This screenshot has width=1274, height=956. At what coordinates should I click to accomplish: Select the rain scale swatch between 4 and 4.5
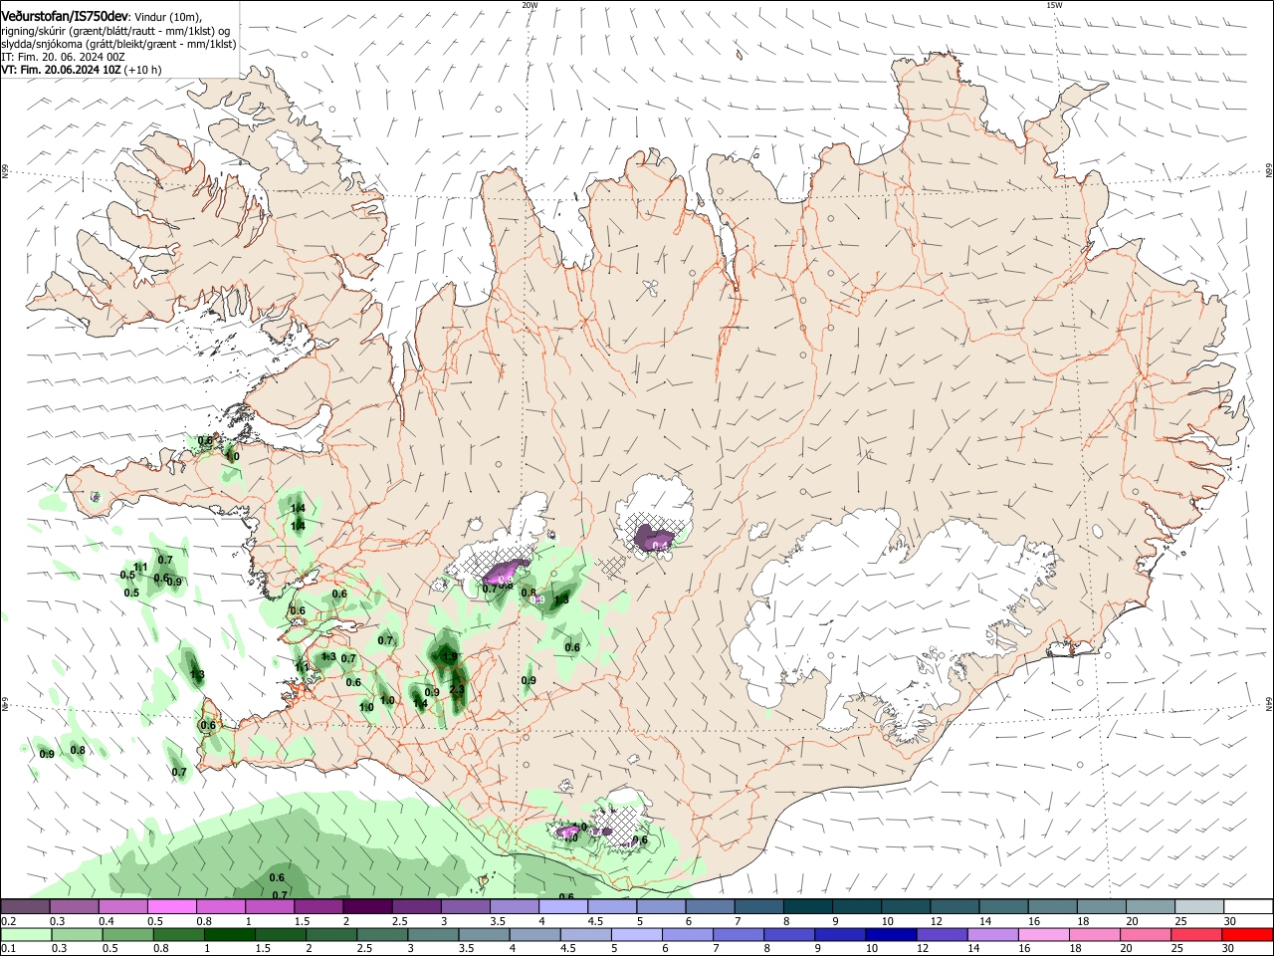coord(535,935)
